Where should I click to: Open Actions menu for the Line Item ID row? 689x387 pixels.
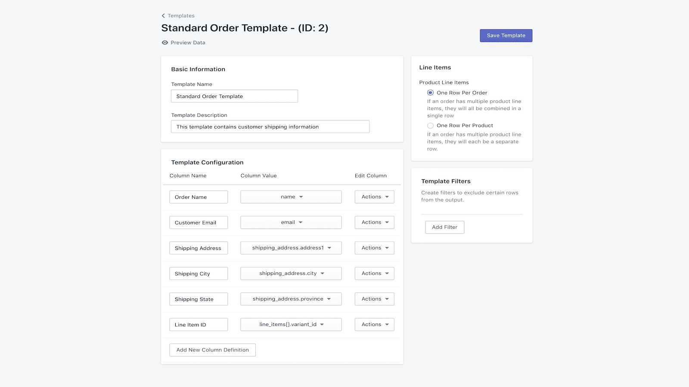click(x=374, y=324)
